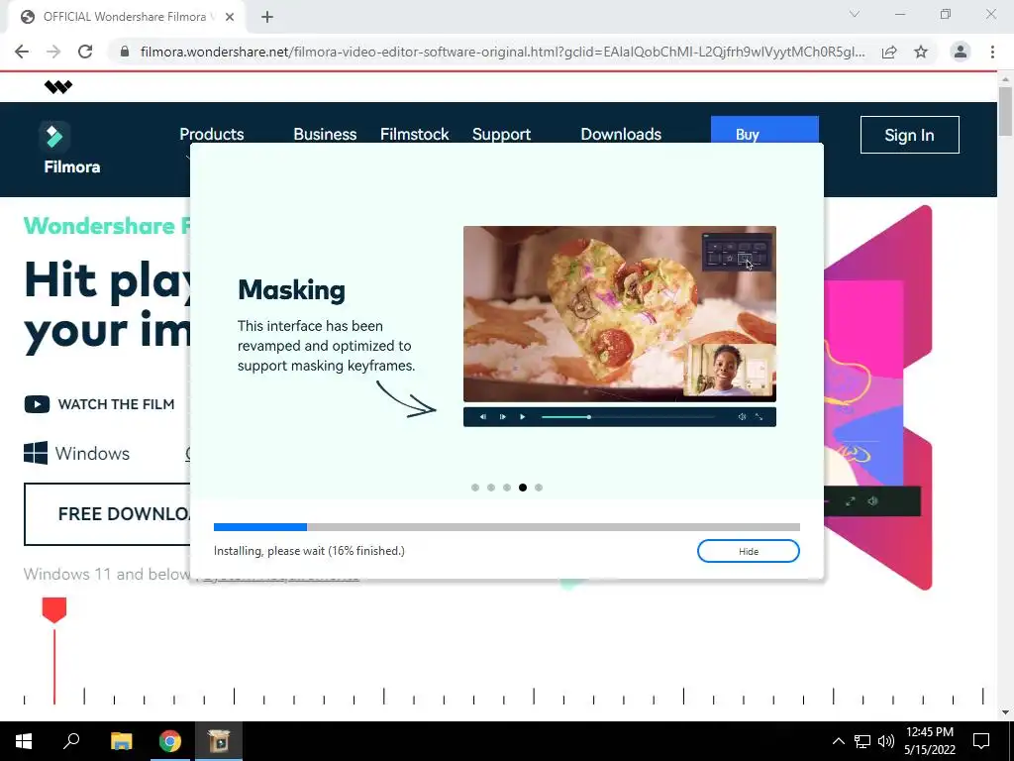Select the second carousel dot
Image resolution: width=1014 pixels, height=761 pixels.
(x=491, y=488)
